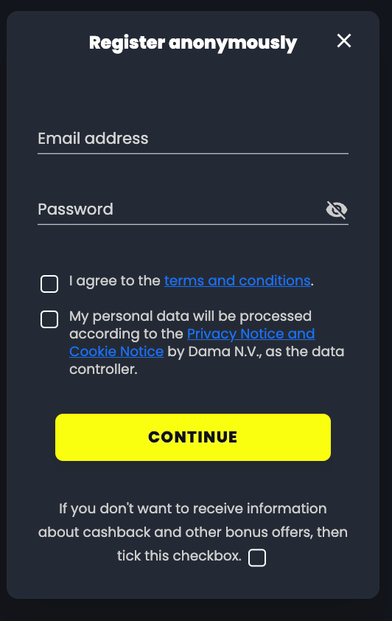Tick the terms and conditions checkbox
This screenshot has height=621, width=392.
[x=49, y=283]
